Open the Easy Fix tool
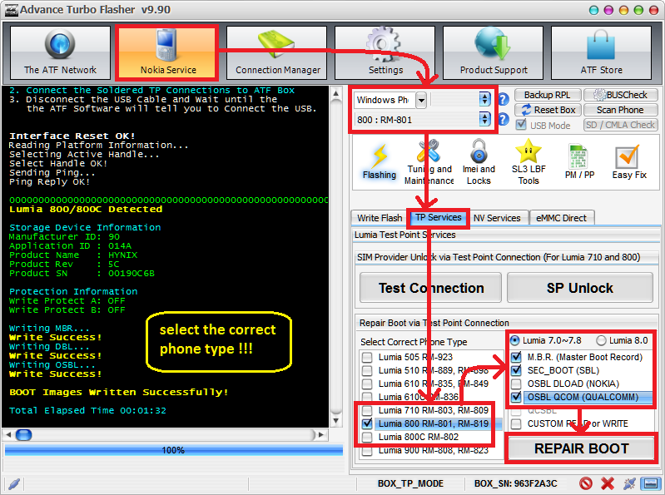The height and width of the screenshot is (495, 665). coord(628,162)
